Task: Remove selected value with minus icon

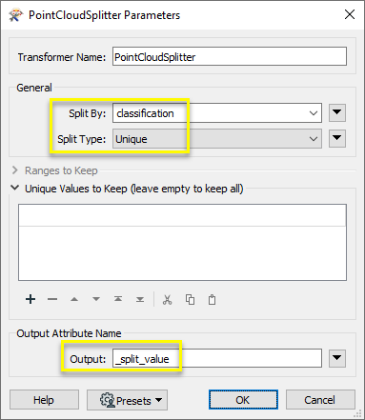Action: click(52, 299)
